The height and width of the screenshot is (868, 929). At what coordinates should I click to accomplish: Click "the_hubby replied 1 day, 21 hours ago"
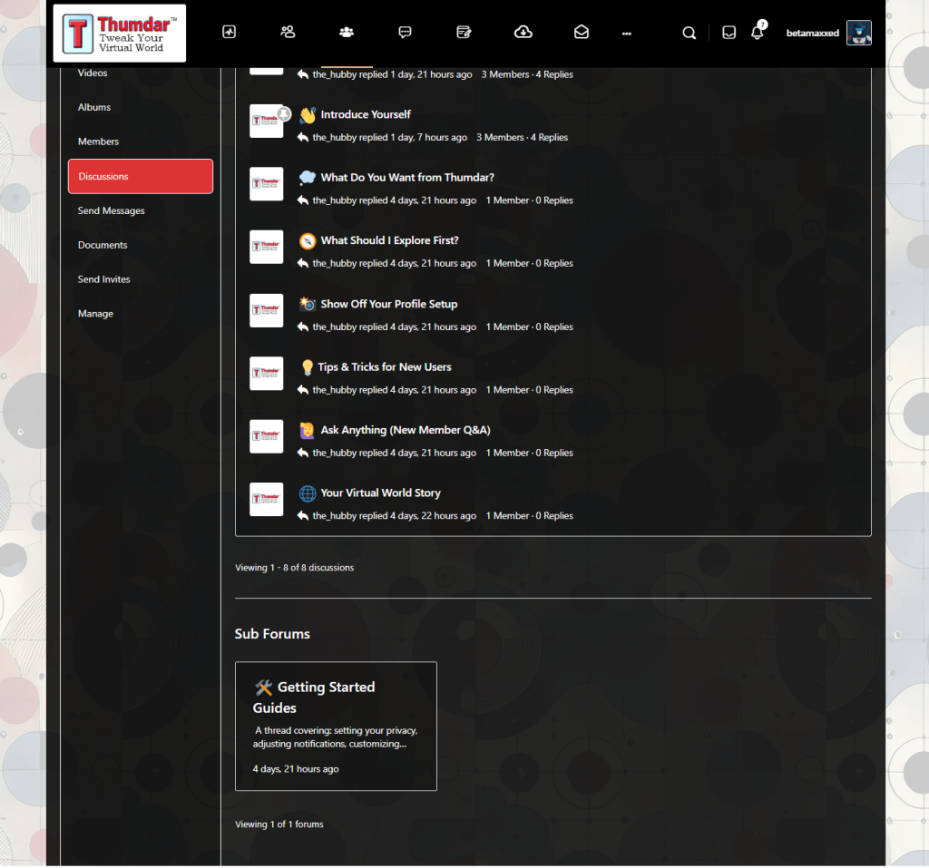[x=392, y=74]
